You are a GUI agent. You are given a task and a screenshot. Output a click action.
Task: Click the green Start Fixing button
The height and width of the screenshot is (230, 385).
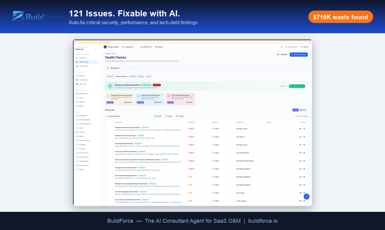click(297, 86)
